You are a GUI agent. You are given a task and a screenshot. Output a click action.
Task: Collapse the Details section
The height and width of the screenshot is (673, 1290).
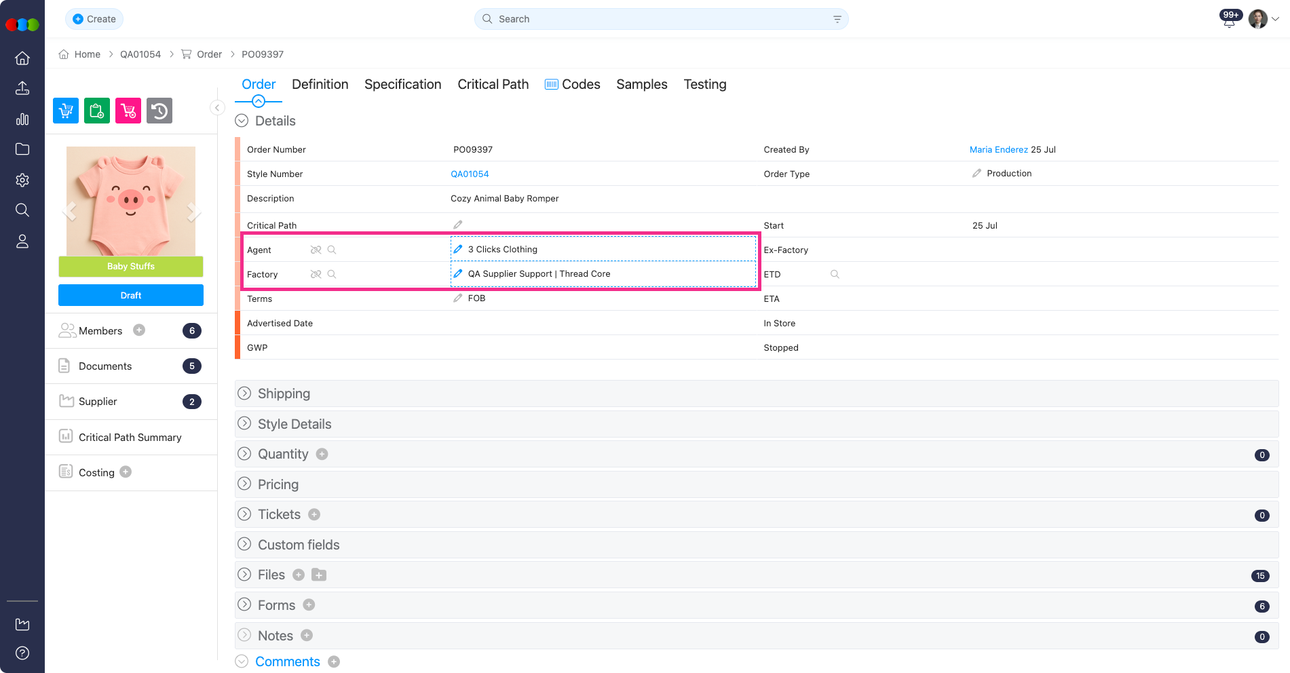click(x=242, y=121)
